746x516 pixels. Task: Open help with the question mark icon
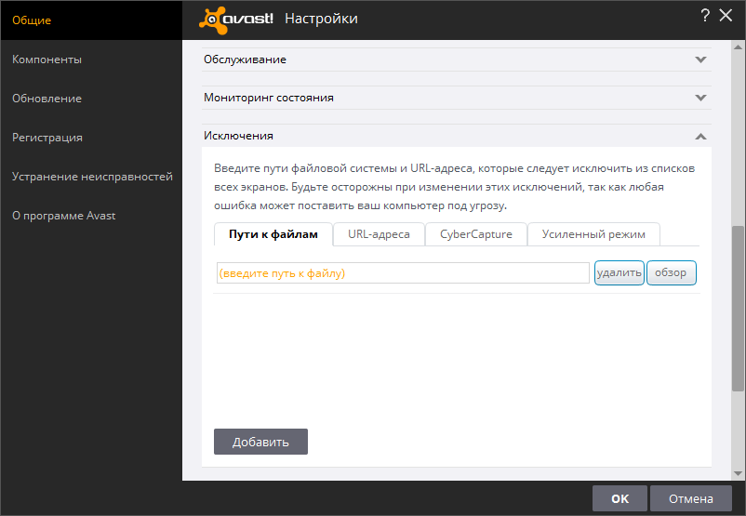click(x=705, y=15)
